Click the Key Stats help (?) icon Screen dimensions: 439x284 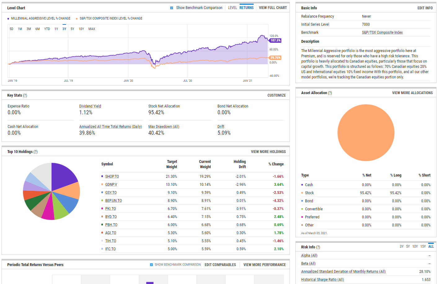25,95
